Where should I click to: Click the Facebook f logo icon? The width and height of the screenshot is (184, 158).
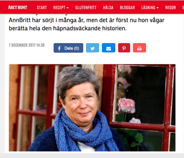point(59,48)
